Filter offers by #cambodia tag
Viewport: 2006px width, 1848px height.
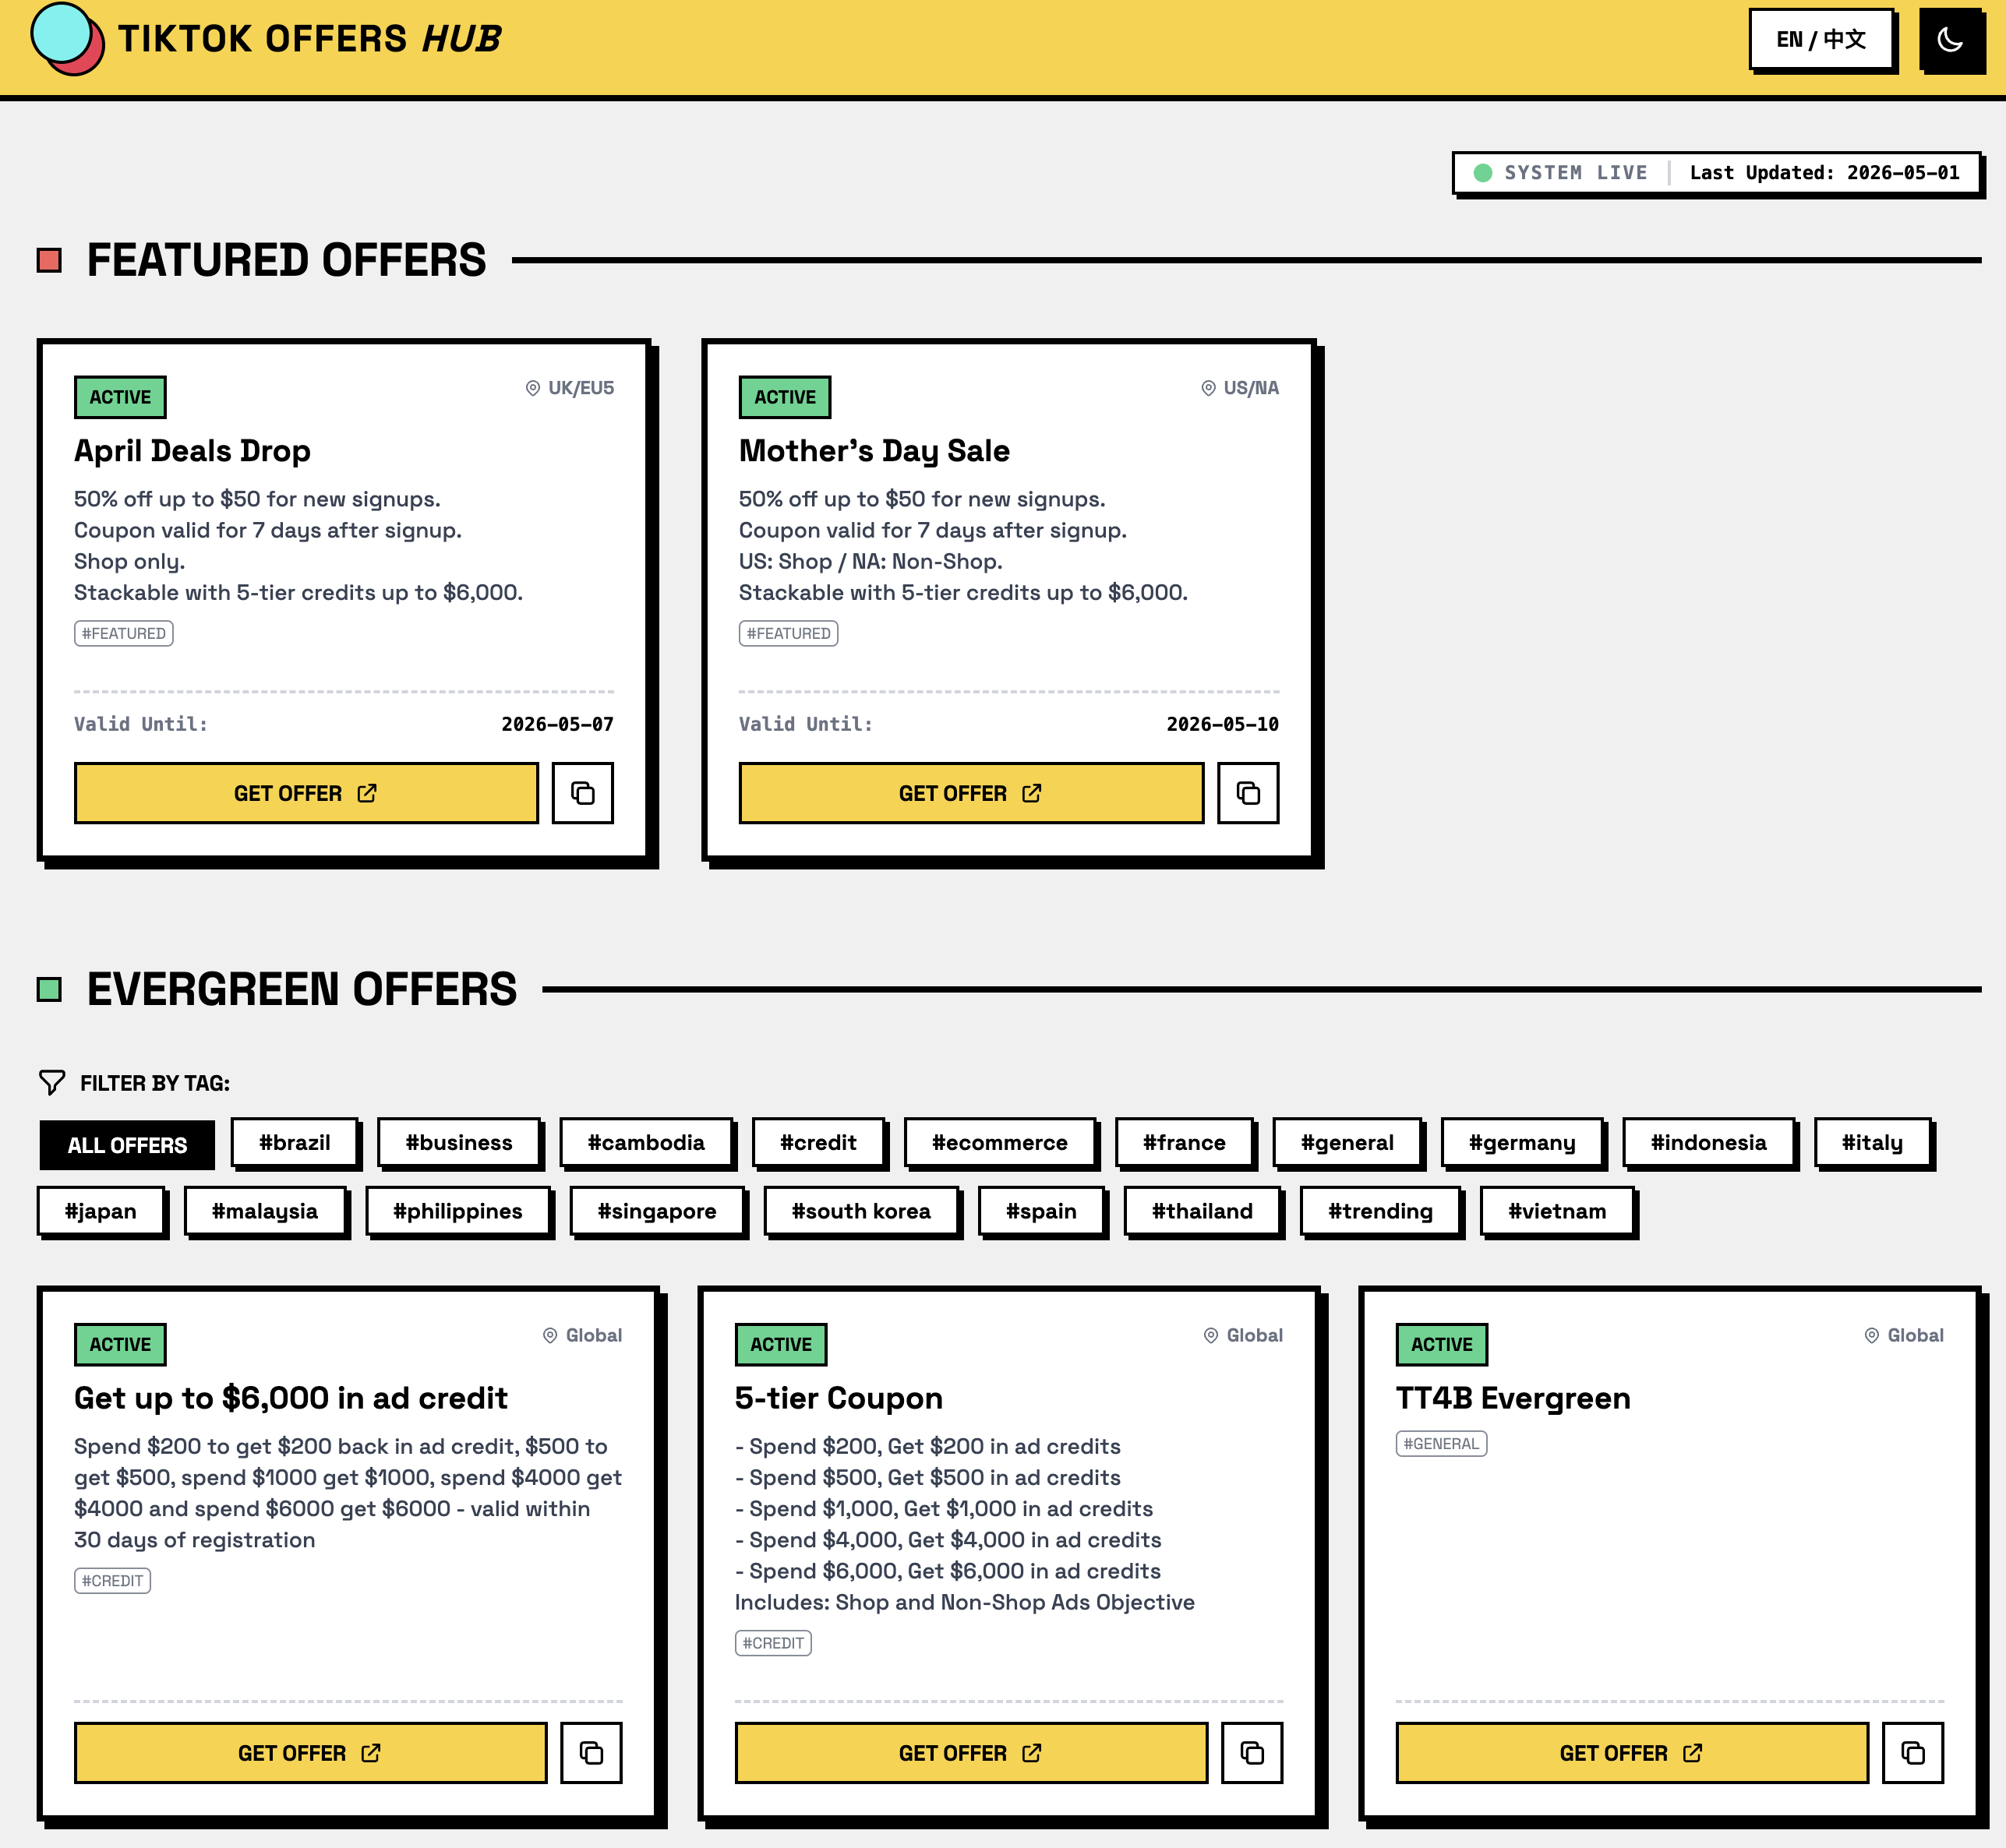[x=646, y=1142]
